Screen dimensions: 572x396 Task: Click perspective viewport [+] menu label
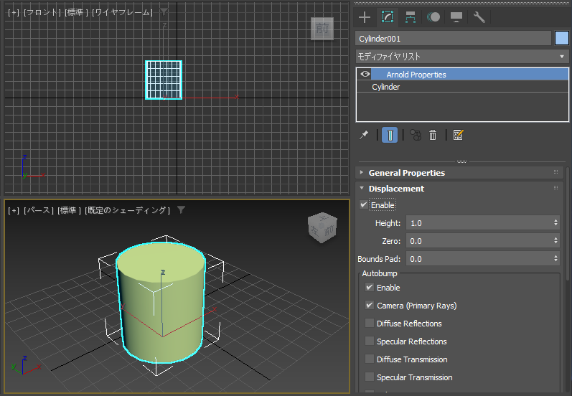click(x=14, y=210)
